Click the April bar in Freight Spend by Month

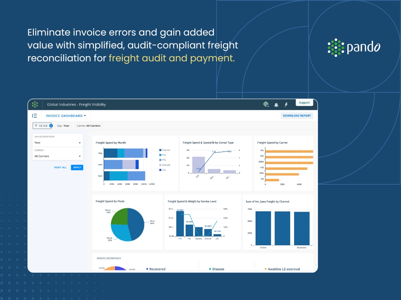coord(125,176)
